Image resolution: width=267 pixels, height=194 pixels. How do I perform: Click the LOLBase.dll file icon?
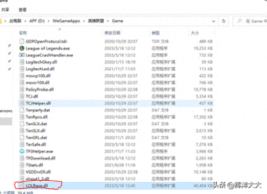[x=22, y=185]
